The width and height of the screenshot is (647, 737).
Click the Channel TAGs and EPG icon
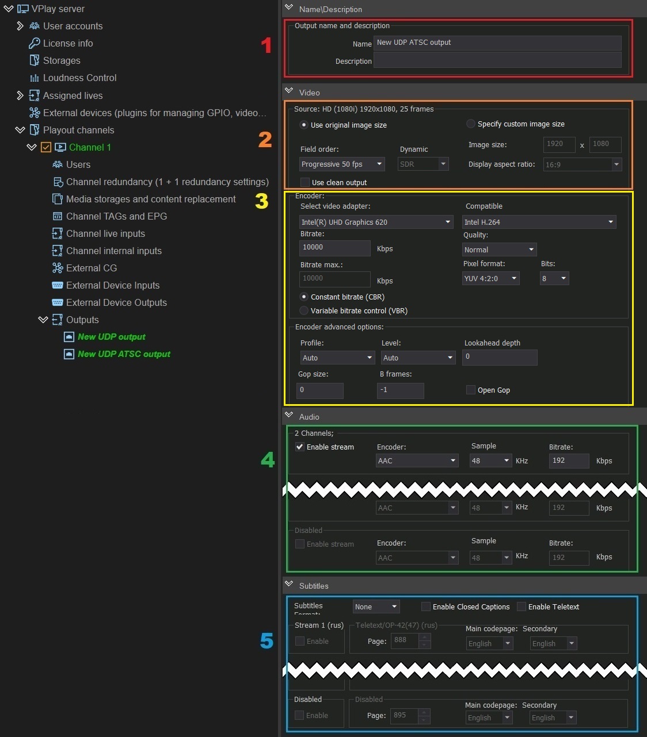pos(58,216)
